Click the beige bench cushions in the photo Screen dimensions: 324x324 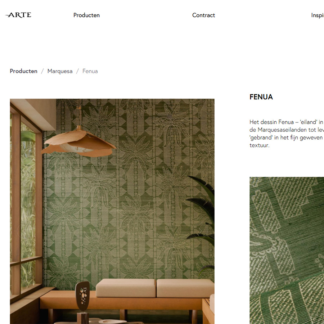tap(155, 288)
